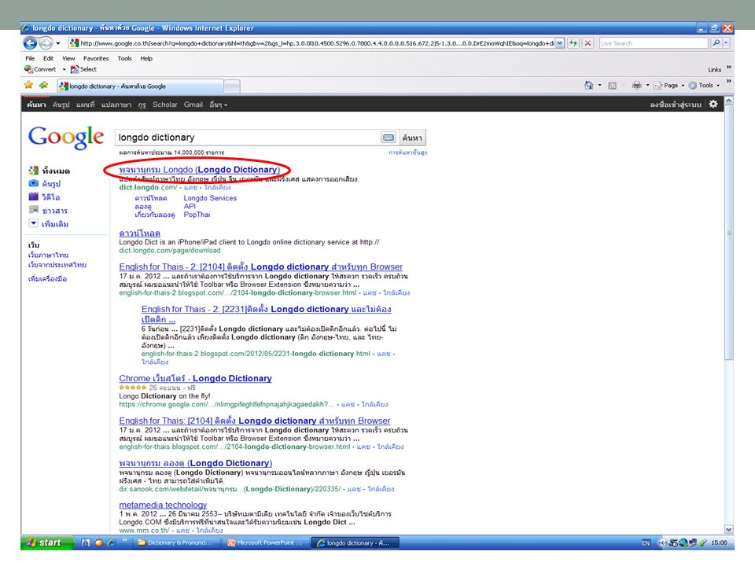The height and width of the screenshot is (566, 755).
Task: Open the Tools menu in menu bar
Action: (125, 58)
